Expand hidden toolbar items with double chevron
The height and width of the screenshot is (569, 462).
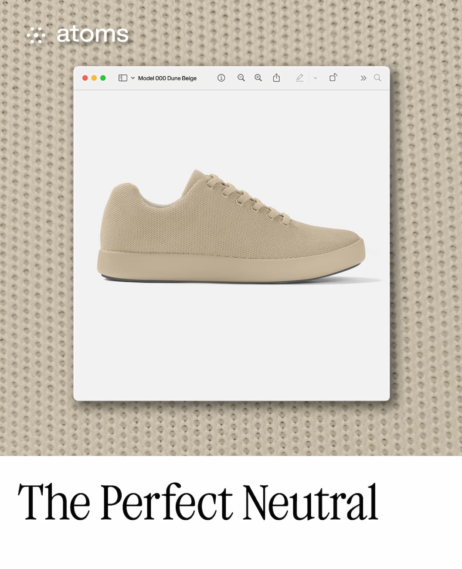[363, 78]
